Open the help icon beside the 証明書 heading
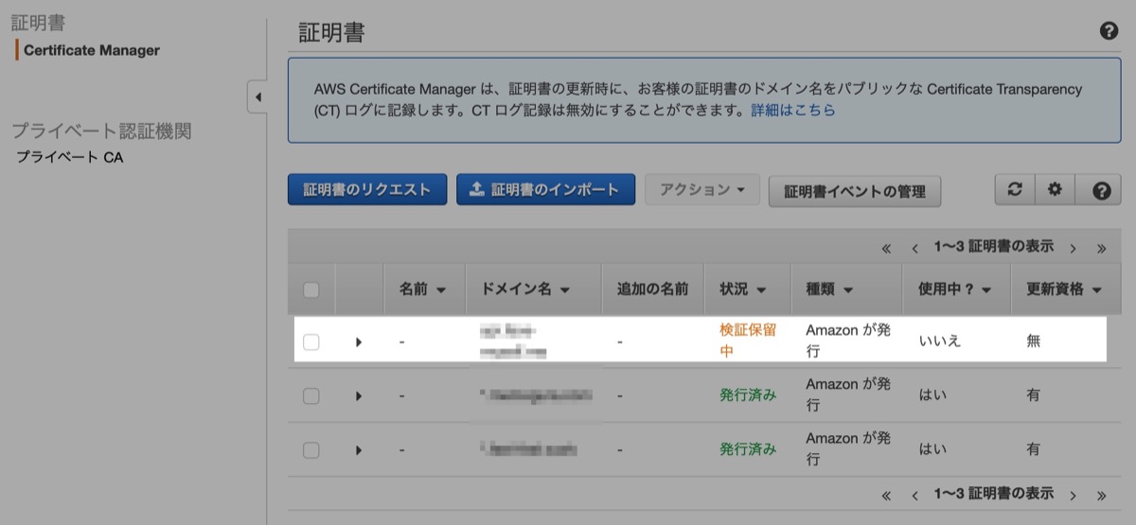The image size is (1136, 525). click(1109, 31)
